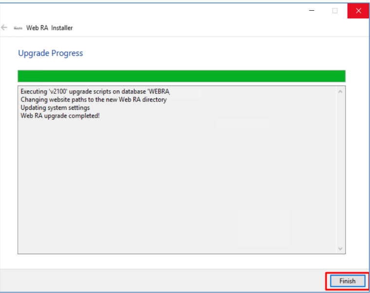Click the green upgrade progress bar

point(182,76)
